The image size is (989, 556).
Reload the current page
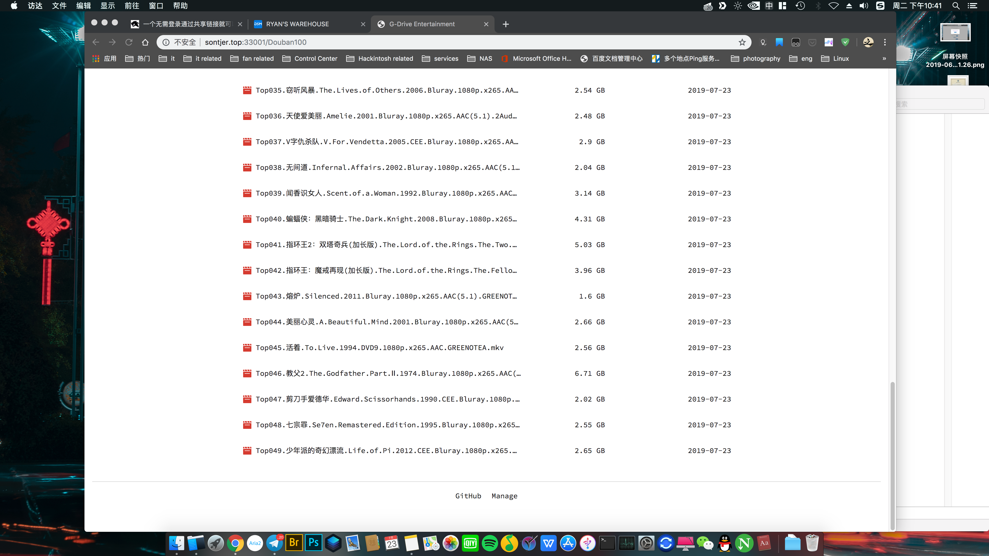129,42
